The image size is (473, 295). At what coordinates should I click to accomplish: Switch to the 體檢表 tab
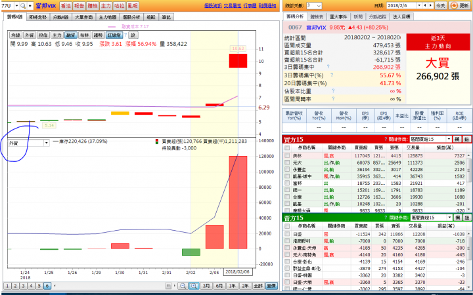317,17
